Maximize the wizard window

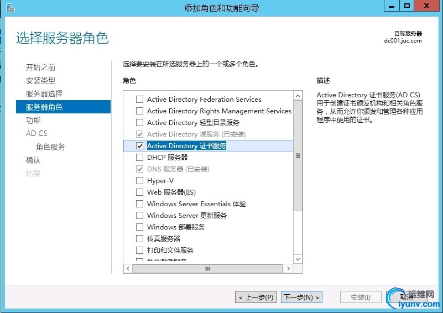click(x=407, y=6)
